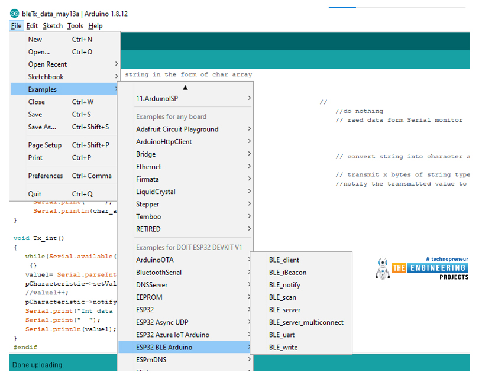Open the Tools menu
482x379 pixels.
click(75, 26)
